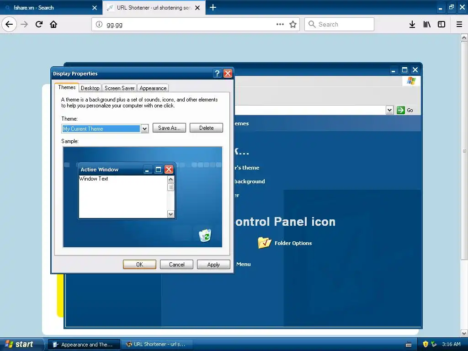The width and height of the screenshot is (468, 351).
Task: Click the on-screen keyboard tray icon
Action: point(409,345)
